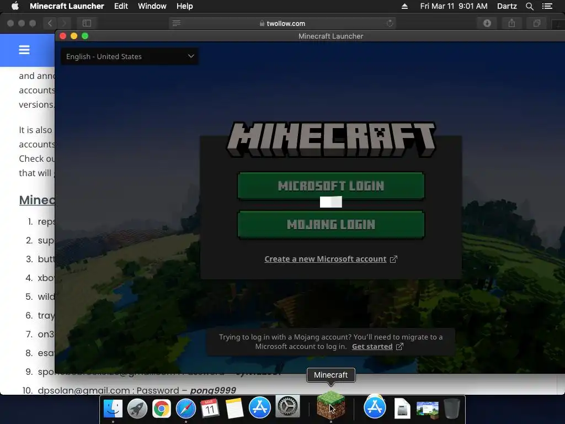Open Notes from the Dock
565x424 pixels.
pos(234,409)
